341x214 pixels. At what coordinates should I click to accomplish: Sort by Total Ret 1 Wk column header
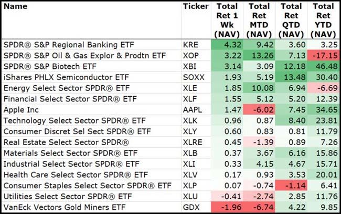coord(227,20)
